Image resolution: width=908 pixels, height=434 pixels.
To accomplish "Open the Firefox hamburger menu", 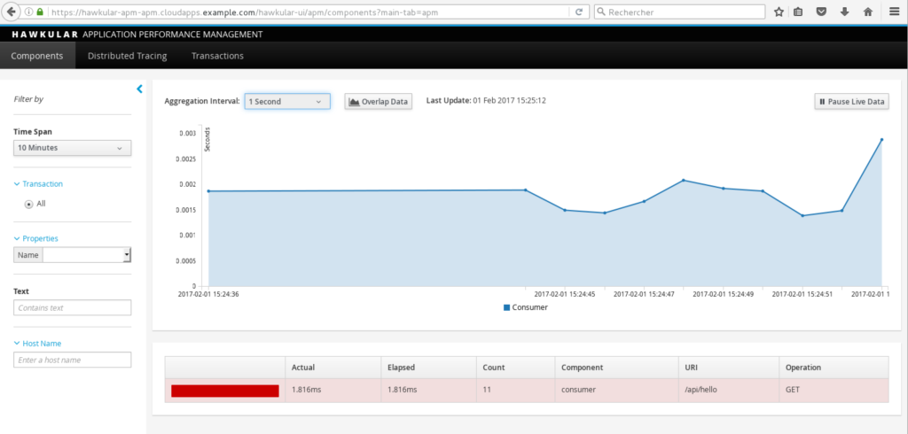I will (x=893, y=12).
